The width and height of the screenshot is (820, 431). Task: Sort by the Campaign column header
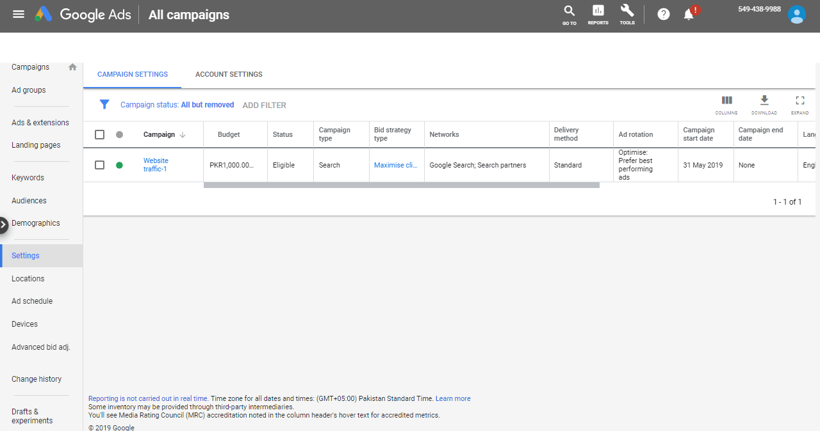pyautogui.click(x=160, y=134)
